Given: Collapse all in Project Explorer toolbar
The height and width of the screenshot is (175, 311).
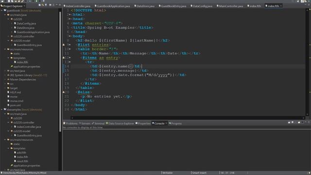Looking at the screenshot, I should 40,5.
